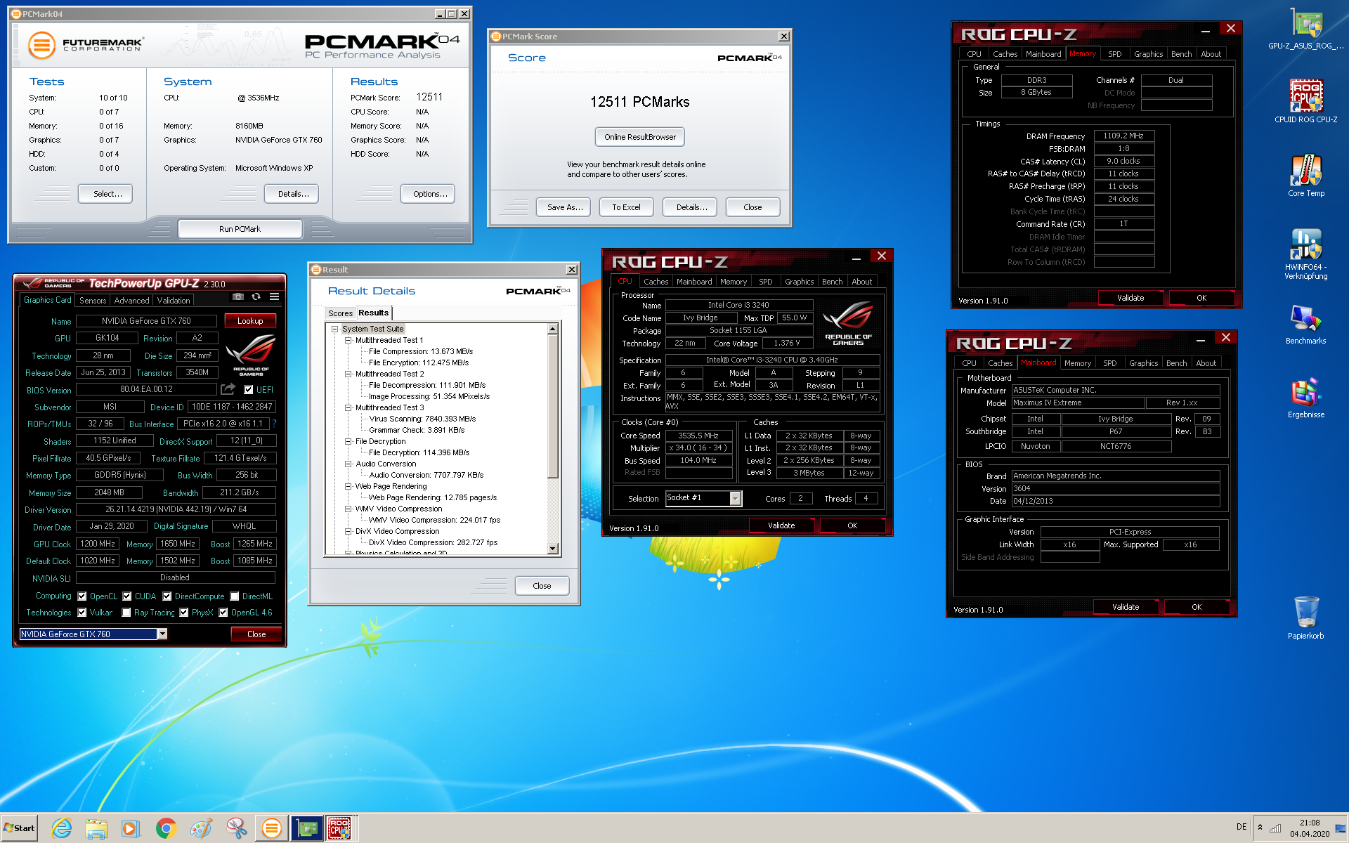This screenshot has width=1349, height=843.
Task: Launch Windows Media Player from taskbar
Action: click(131, 829)
